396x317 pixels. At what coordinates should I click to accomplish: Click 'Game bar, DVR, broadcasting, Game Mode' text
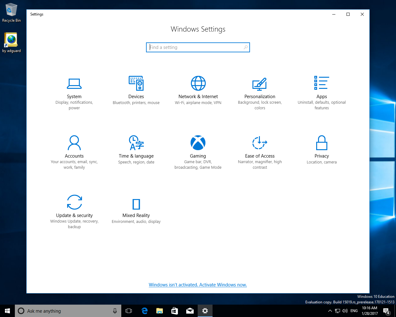(198, 165)
